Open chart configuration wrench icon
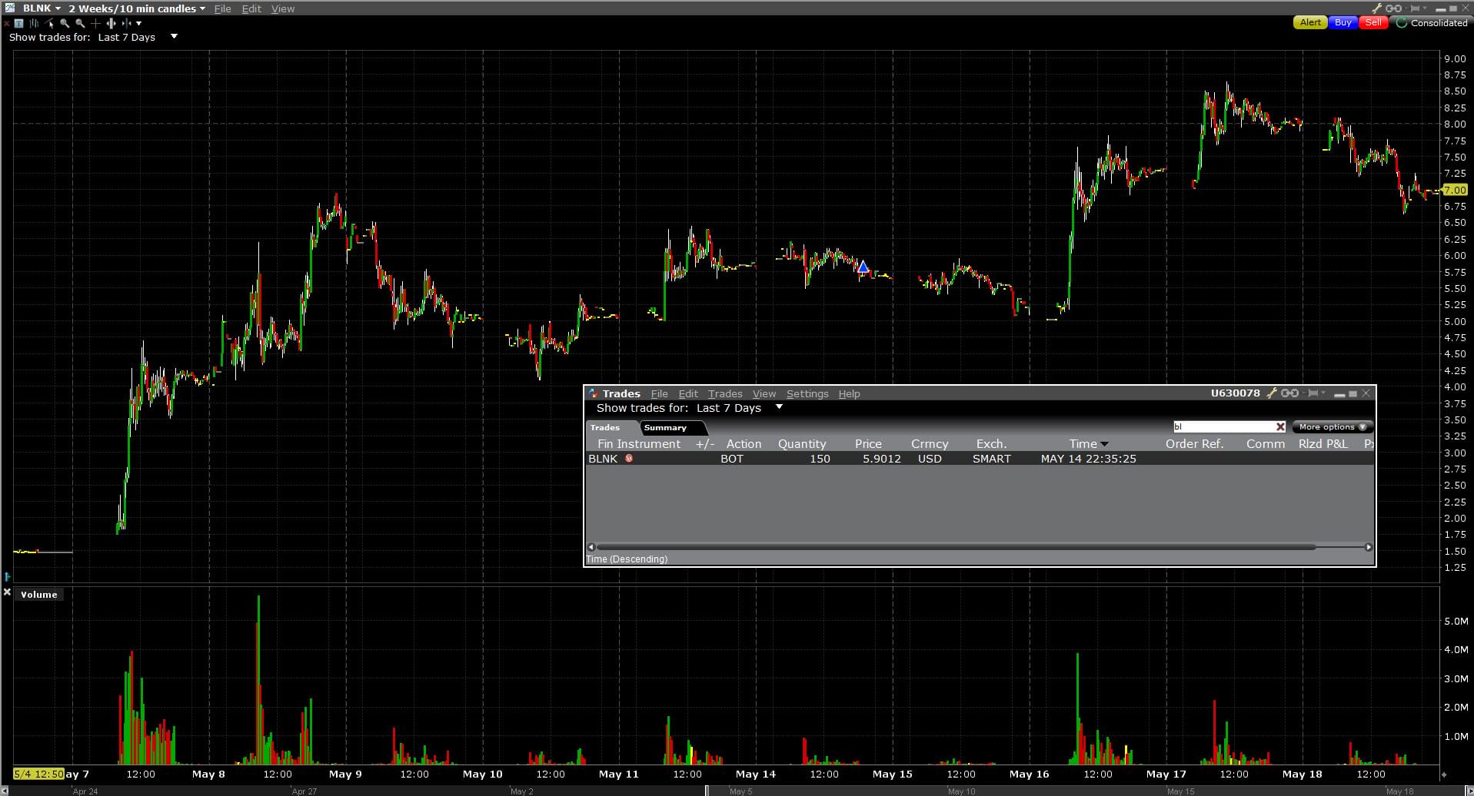1474x796 pixels. pos(1377,8)
